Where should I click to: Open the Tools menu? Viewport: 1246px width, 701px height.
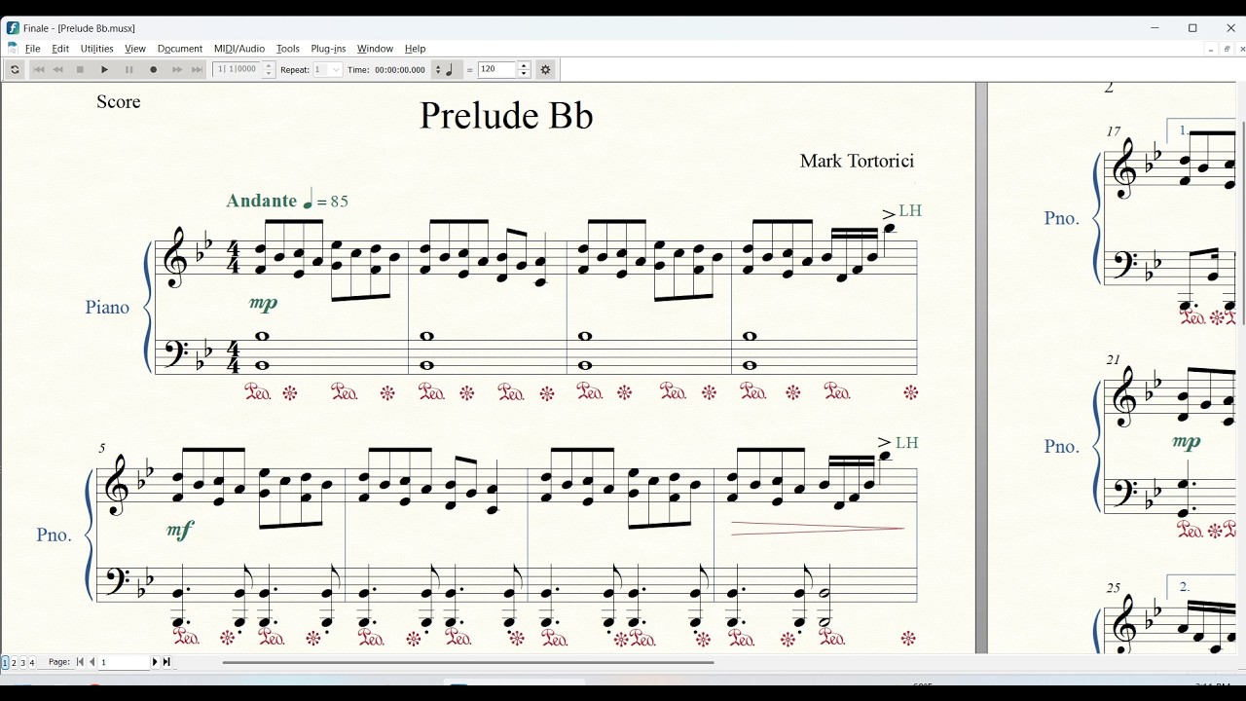pyautogui.click(x=288, y=49)
